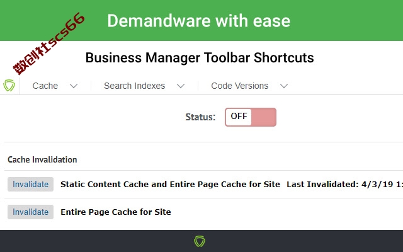
Task: Open the Cache menu
Action: 45,86
